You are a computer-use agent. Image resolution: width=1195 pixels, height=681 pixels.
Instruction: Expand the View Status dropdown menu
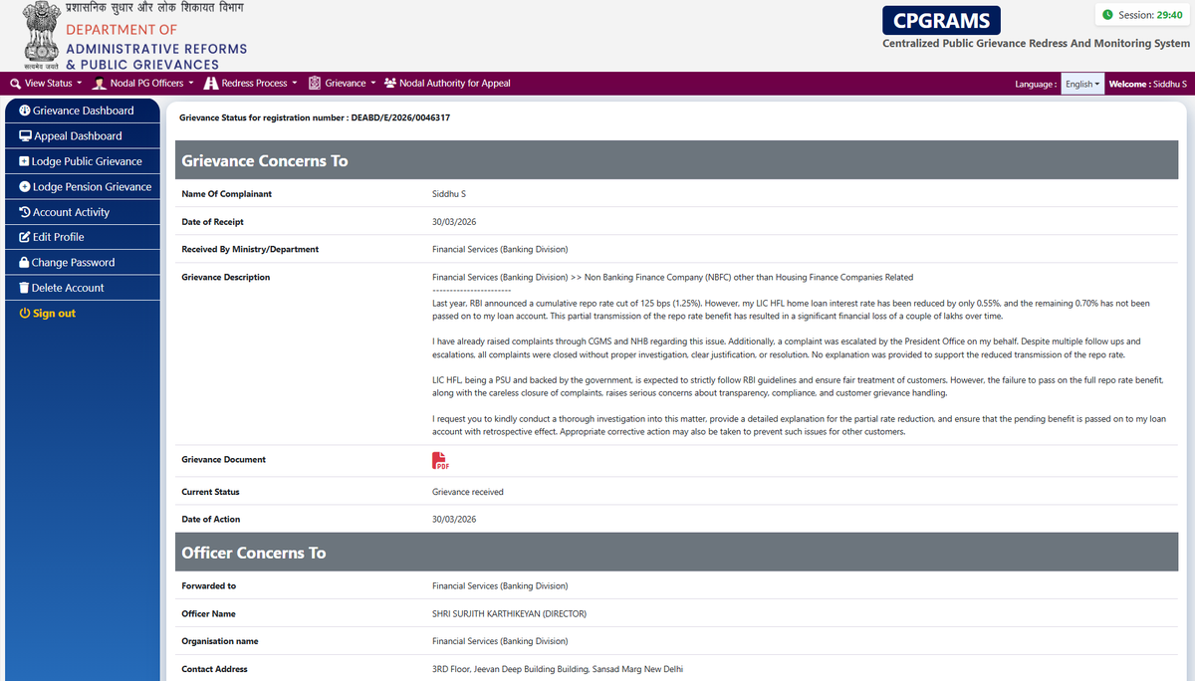(46, 84)
